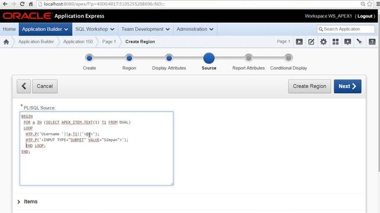The width and height of the screenshot is (380, 213).
Task: Log out via the Logout link
Action: 365,16
